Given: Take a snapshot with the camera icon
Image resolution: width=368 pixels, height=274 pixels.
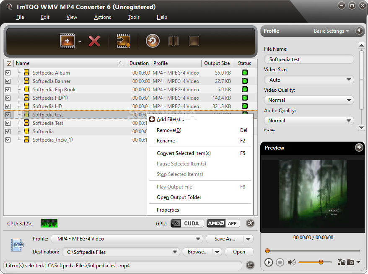Looking at the screenshot, I should tap(351, 262).
